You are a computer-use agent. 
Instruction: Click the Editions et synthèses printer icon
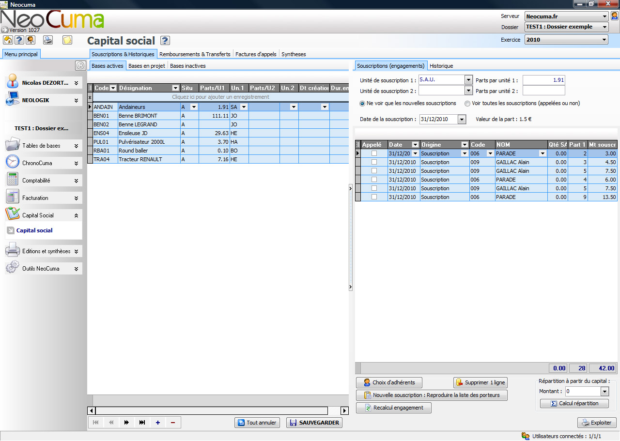point(13,250)
